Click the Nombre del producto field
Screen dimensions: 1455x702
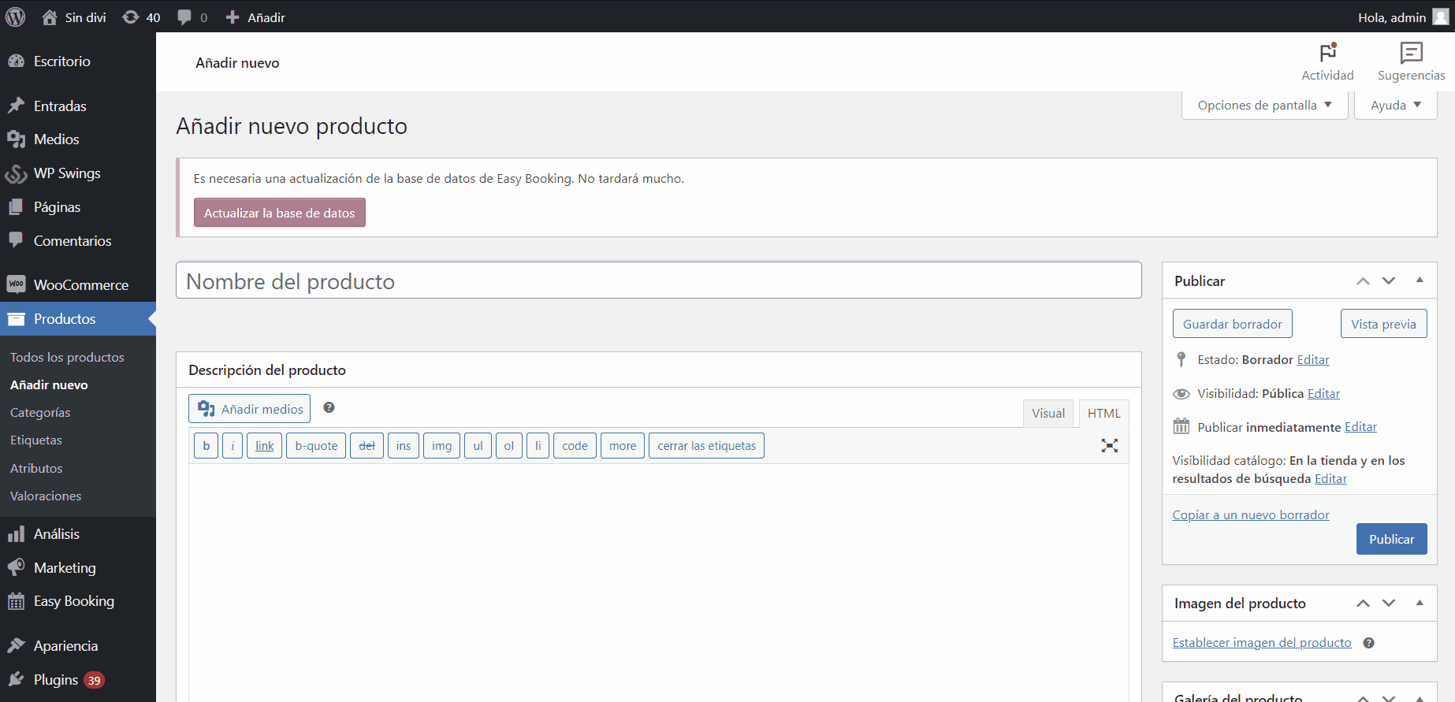pos(658,281)
